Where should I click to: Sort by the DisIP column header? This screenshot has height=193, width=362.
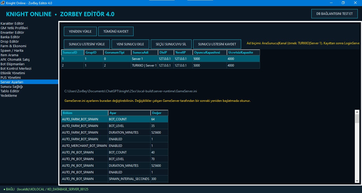click(166, 52)
